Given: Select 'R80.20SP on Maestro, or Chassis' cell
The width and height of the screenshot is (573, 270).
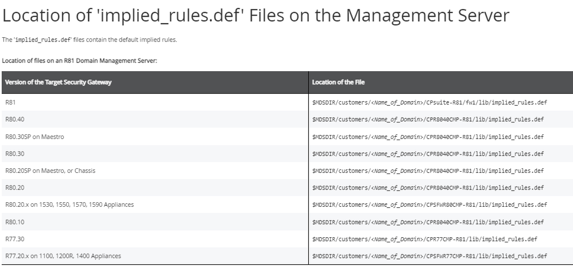Looking at the screenshot, I should click(x=50, y=171).
